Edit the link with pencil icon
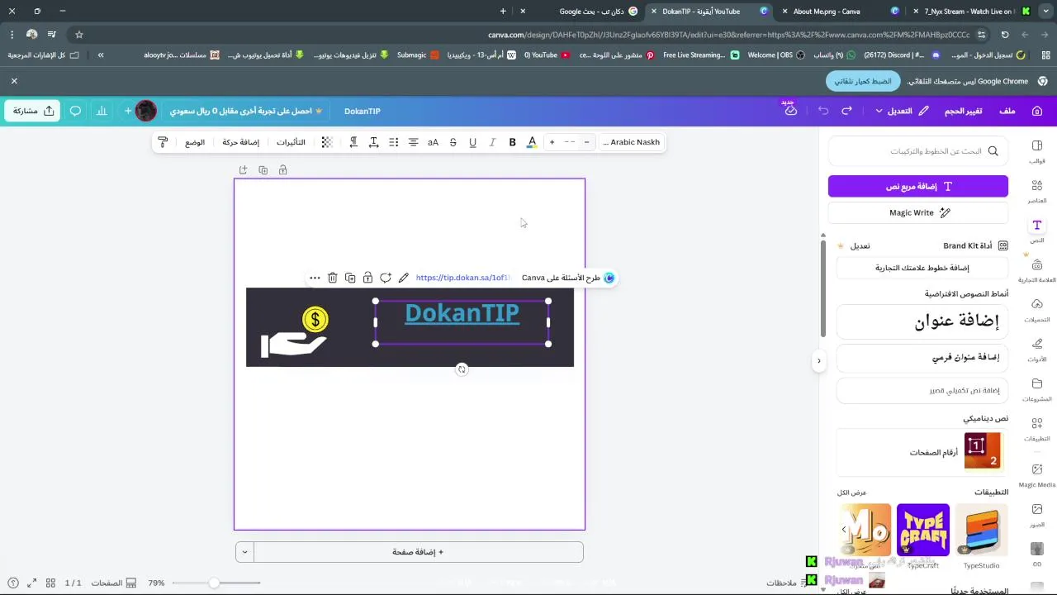The height and width of the screenshot is (595, 1057). pos(403,278)
